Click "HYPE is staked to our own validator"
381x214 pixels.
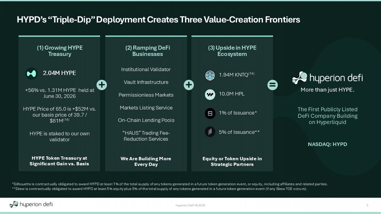(x=59, y=136)
